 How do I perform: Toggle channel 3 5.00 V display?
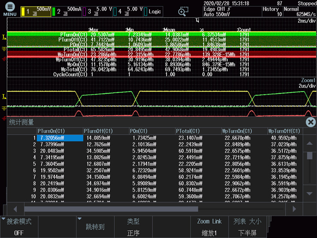tap(98, 12)
